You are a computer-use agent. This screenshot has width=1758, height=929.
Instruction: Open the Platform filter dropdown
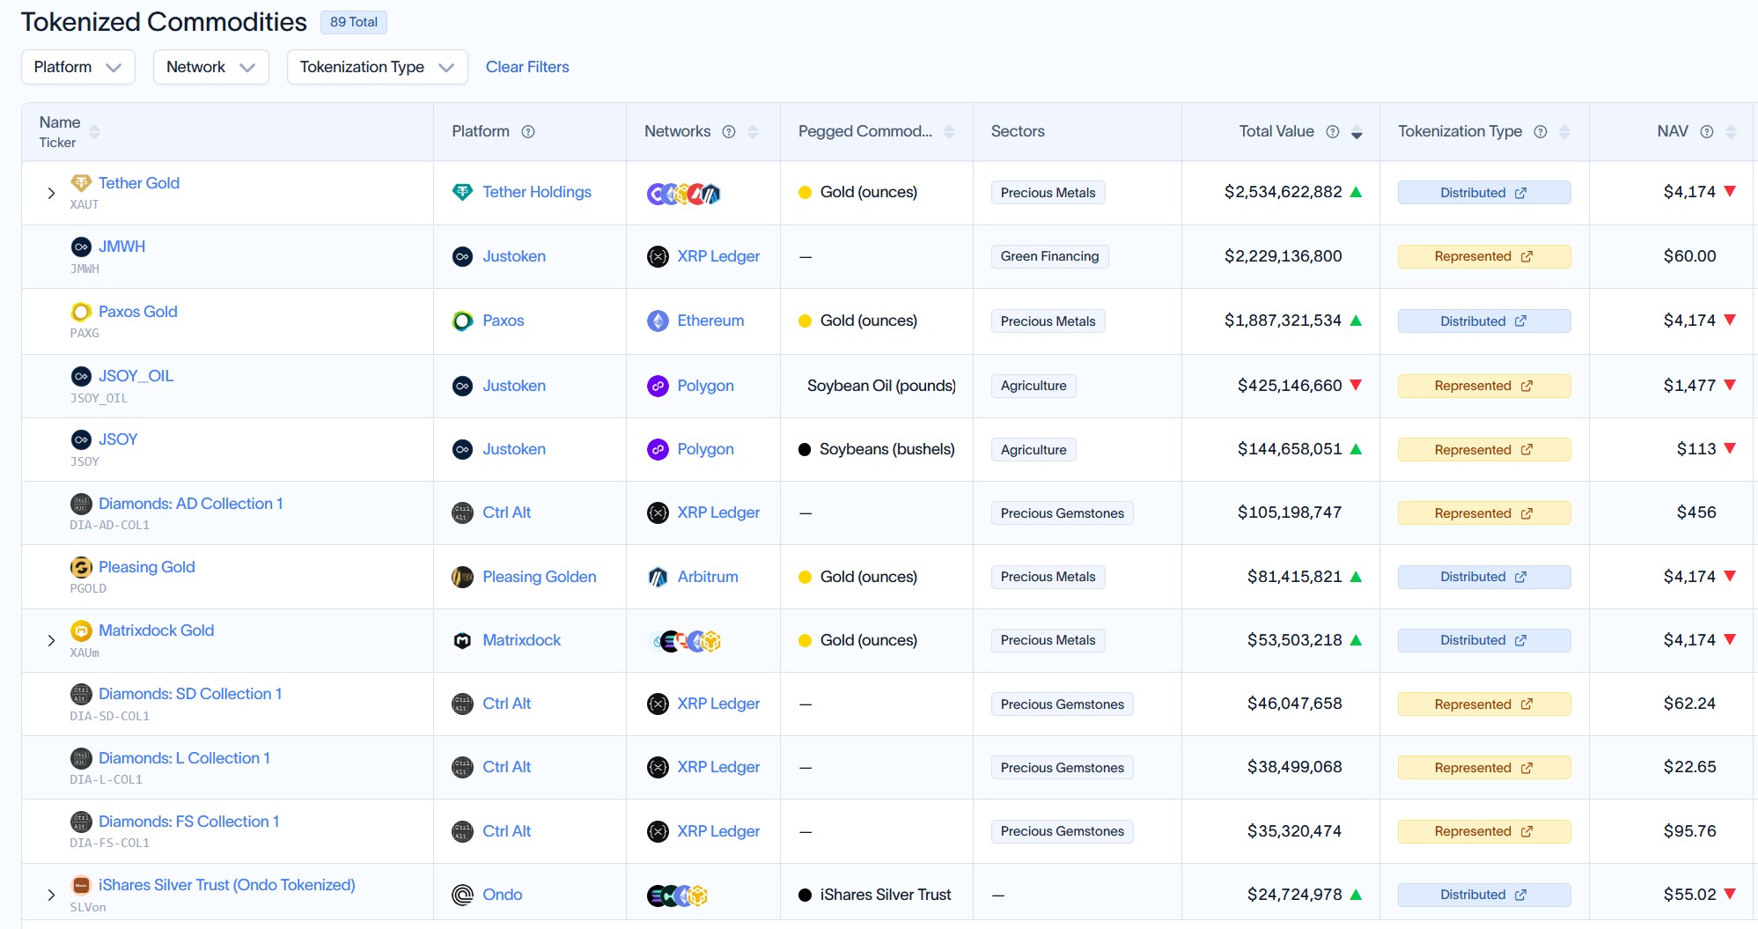click(78, 67)
